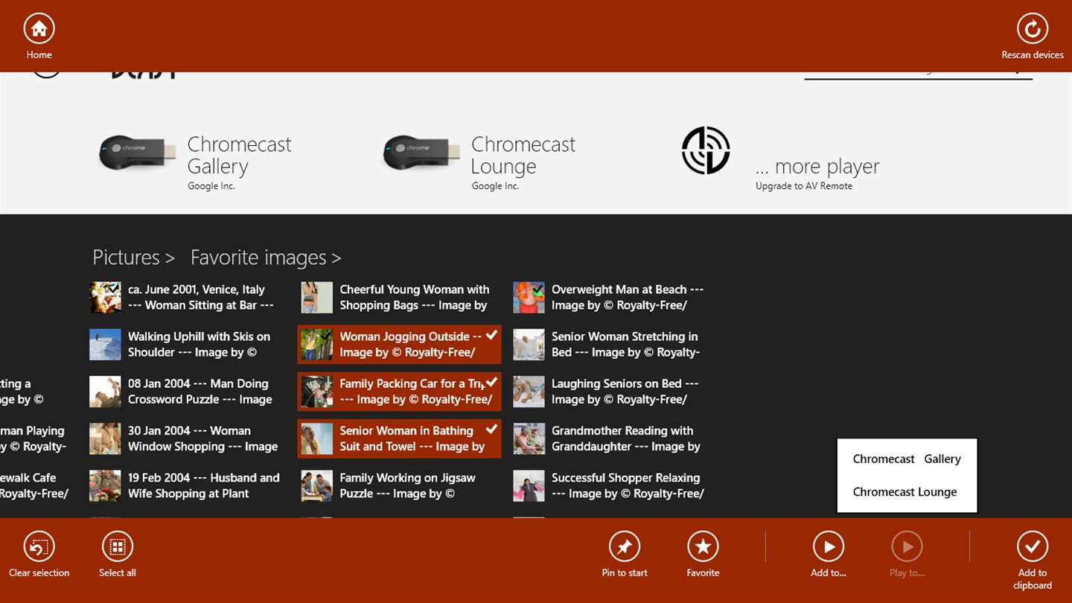Click Successful Shopper Relaxing thumbnail
Viewport: 1072px width, 603px height.
coord(529,486)
